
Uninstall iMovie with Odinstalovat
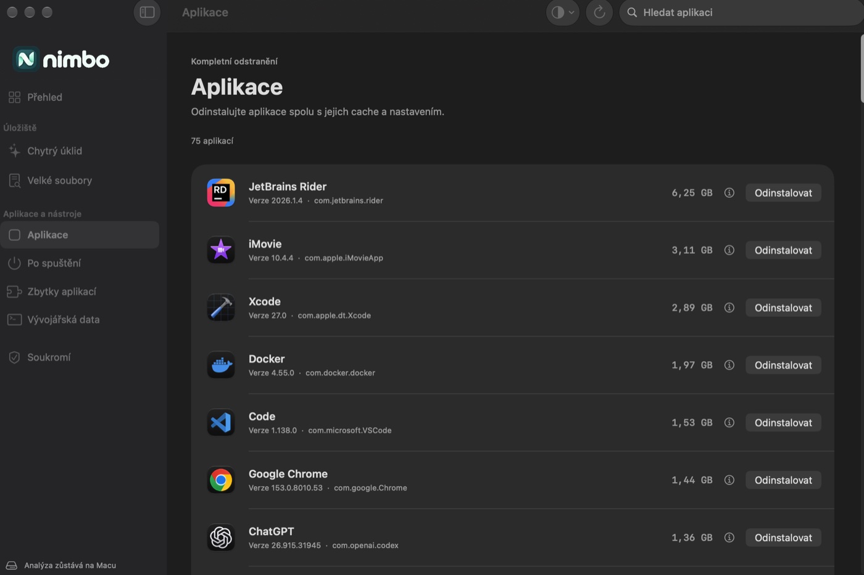coord(783,250)
